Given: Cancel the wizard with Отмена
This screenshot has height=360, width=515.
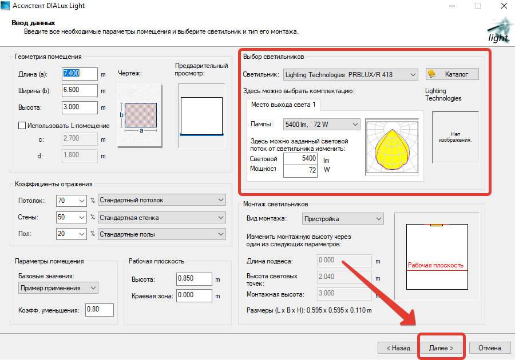Looking at the screenshot, I should coord(489,347).
